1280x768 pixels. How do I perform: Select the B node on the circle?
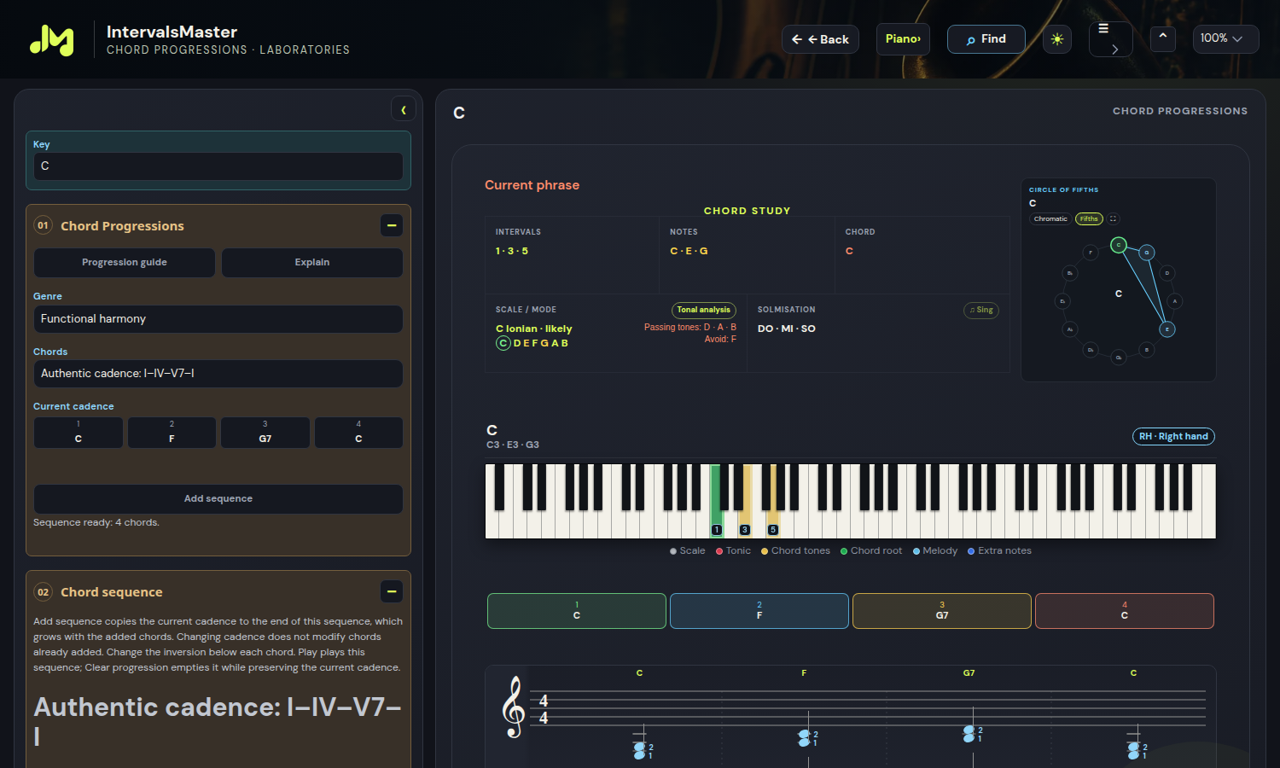point(1147,350)
